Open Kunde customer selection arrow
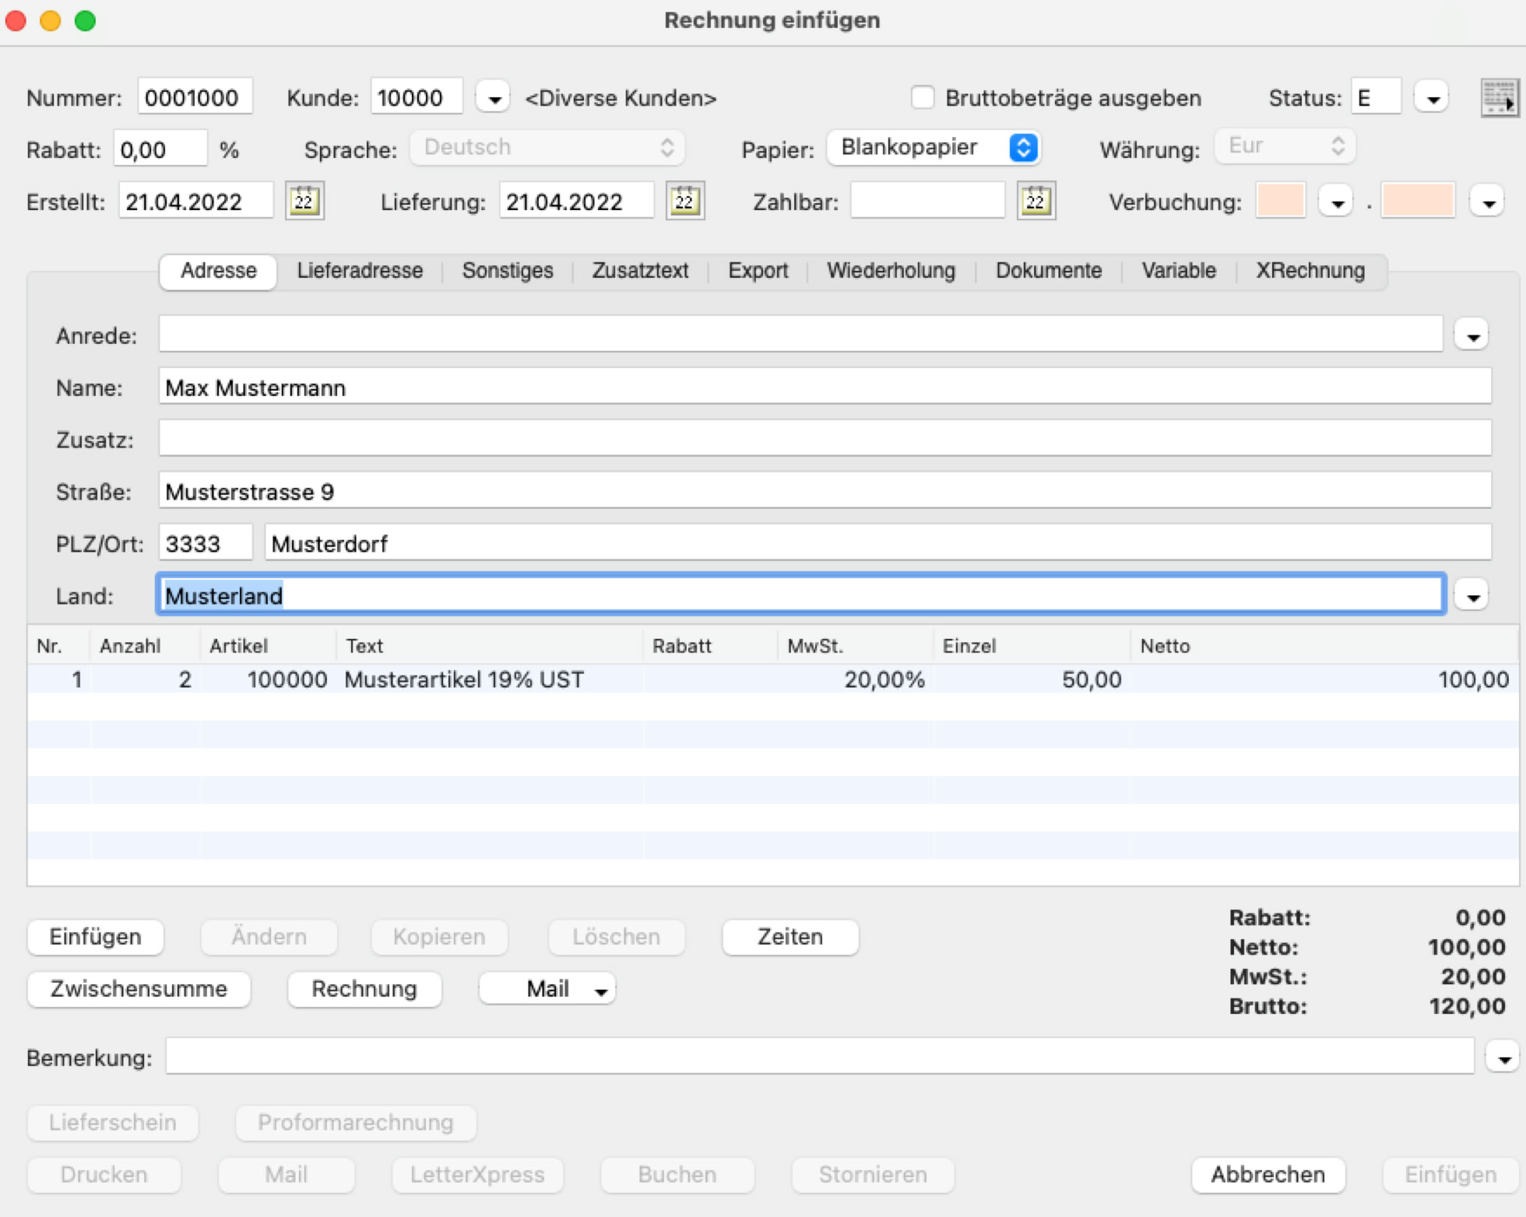The height and width of the screenshot is (1217, 1526). pos(494,99)
